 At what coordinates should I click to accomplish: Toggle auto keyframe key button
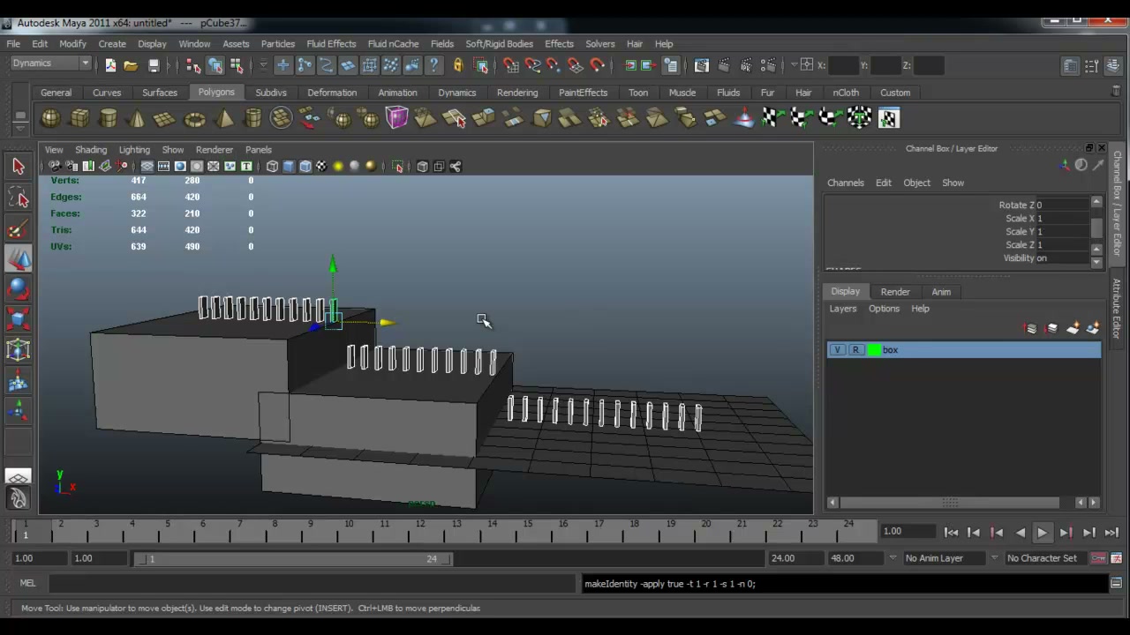[1098, 558]
